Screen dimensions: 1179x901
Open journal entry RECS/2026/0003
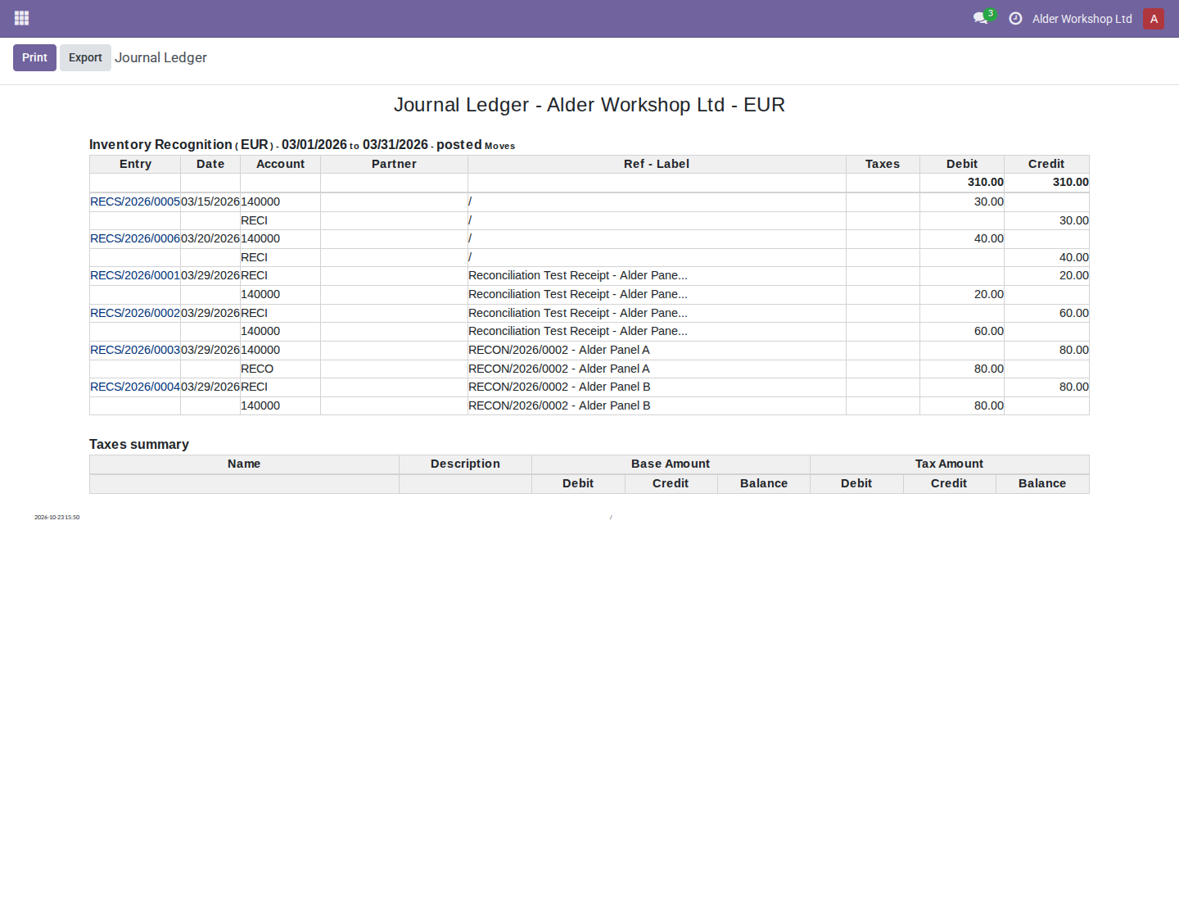click(x=135, y=350)
